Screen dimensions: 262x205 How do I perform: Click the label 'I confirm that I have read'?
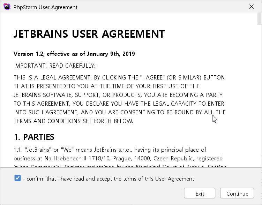(108, 179)
